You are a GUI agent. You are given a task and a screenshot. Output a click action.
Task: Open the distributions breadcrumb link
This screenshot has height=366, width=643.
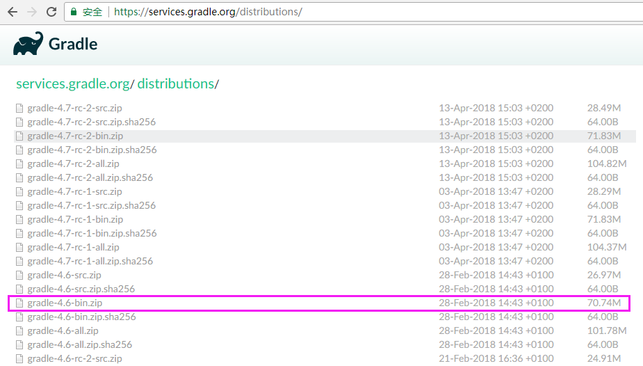(x=175, y=83)
